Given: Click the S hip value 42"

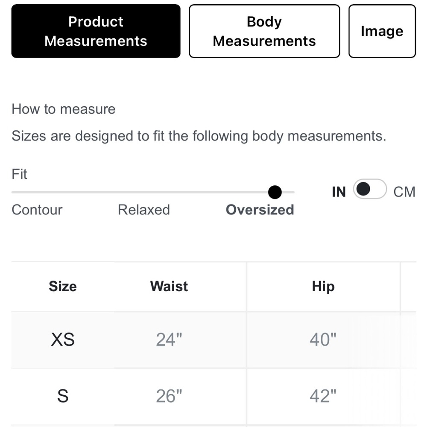Looking at the screenshot, I should click(x=323, y=396).
